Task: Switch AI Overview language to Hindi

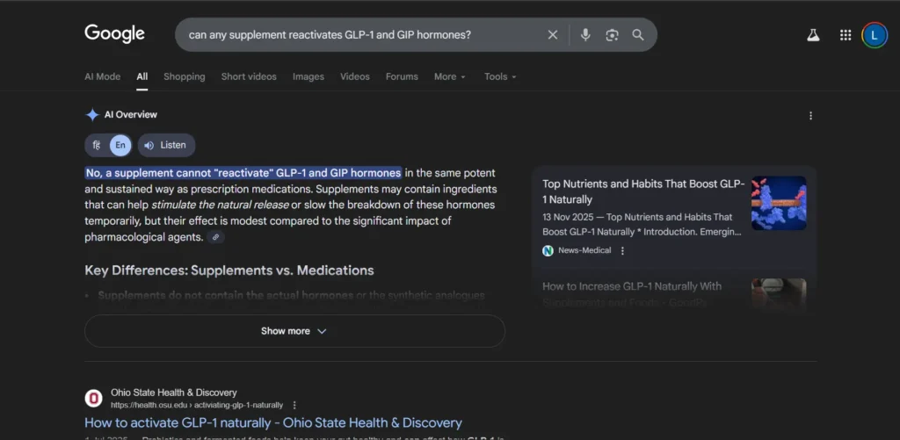Action: 97,145
